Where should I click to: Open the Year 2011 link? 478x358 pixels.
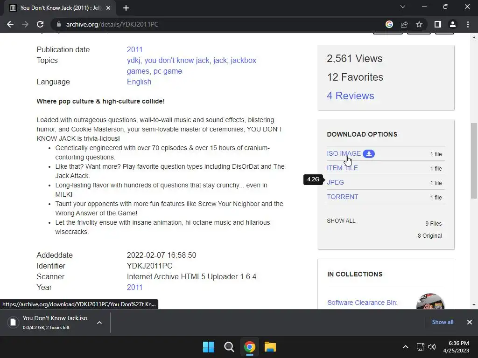134,287
